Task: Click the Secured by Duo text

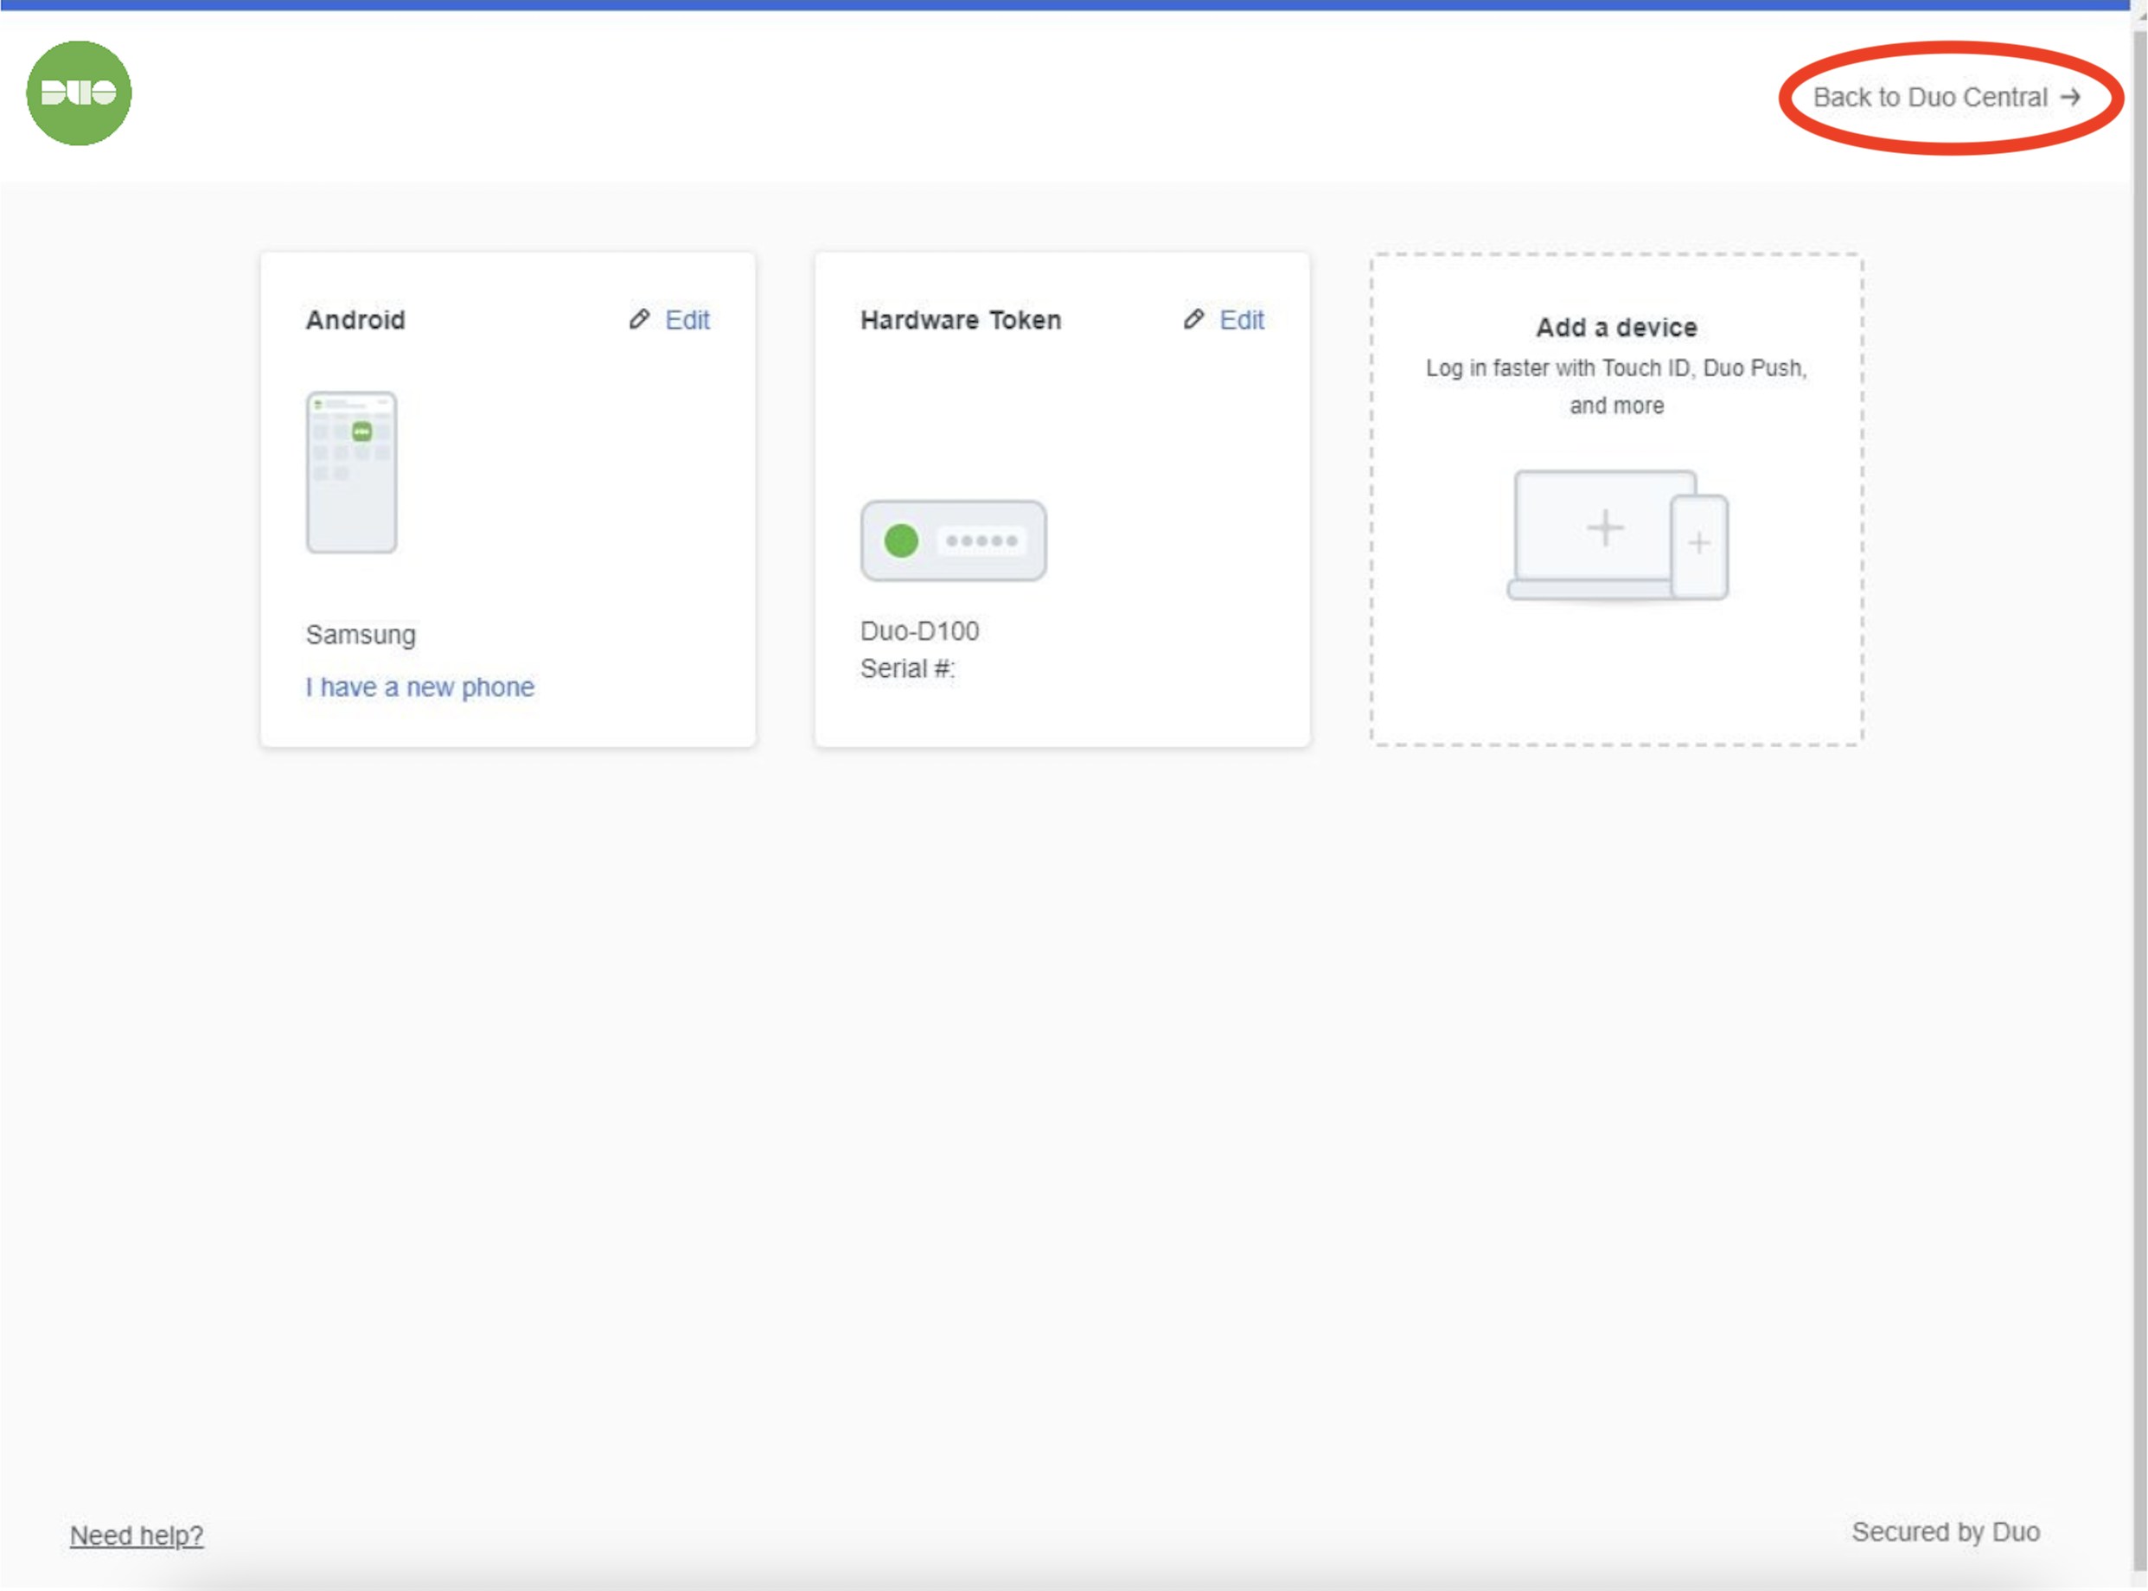Action: tap(1945, 1531)
